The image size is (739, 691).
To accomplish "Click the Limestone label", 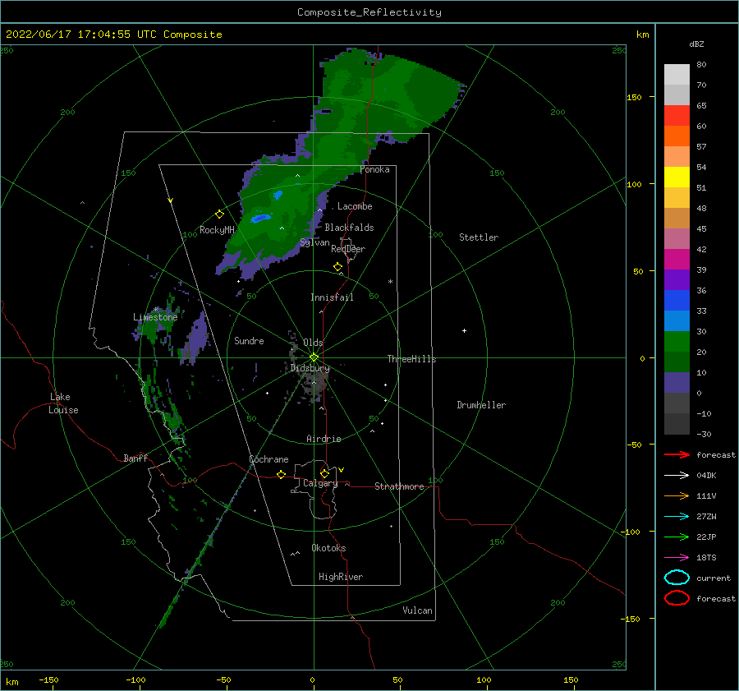I will (x=155, y=317).
